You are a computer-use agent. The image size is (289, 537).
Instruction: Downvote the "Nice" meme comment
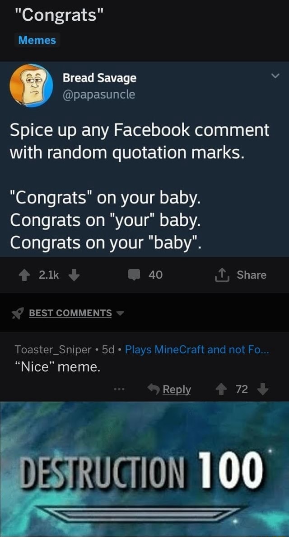pos(265,389)
